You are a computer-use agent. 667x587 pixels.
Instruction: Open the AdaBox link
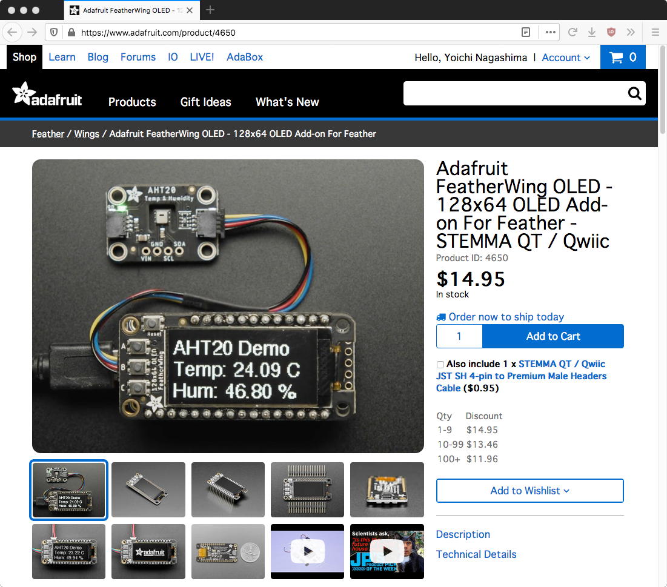tap(245, 57)
